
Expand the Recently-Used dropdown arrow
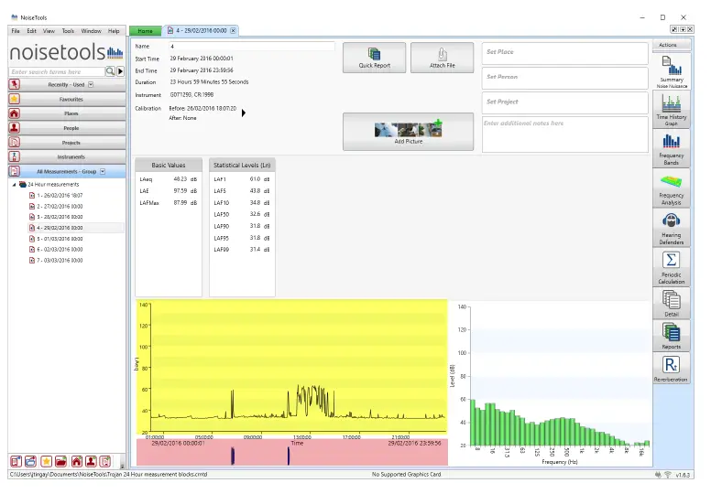[91, 85]
